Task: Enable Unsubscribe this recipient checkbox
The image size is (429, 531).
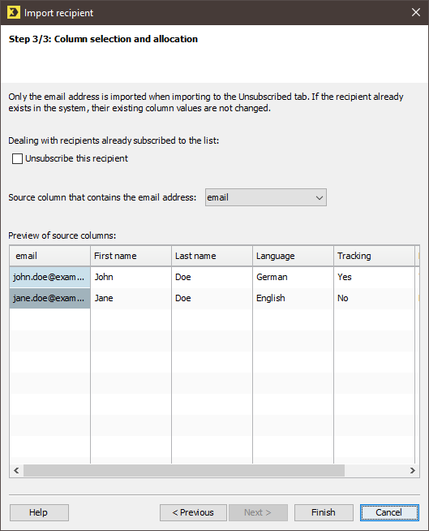Action: point(17,158)
